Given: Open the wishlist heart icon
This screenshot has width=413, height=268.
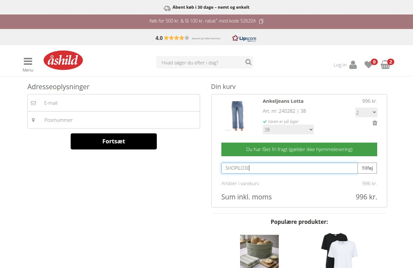Looking at the screenshot, I should tap(368, 65).
